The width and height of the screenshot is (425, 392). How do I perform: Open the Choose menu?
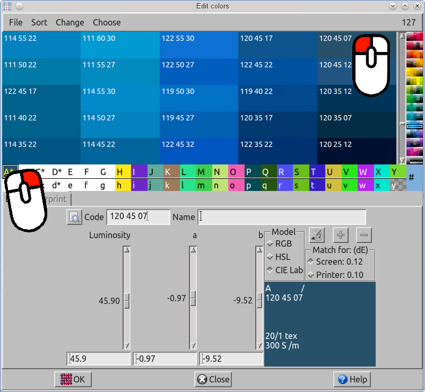(107, 22)
